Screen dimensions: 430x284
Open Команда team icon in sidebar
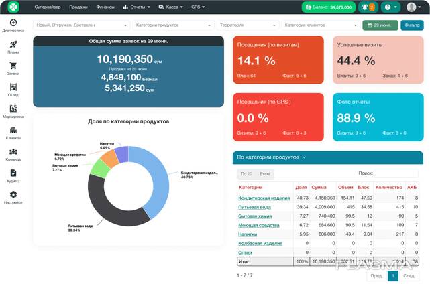pyautogui.click(x=13, y=151)
